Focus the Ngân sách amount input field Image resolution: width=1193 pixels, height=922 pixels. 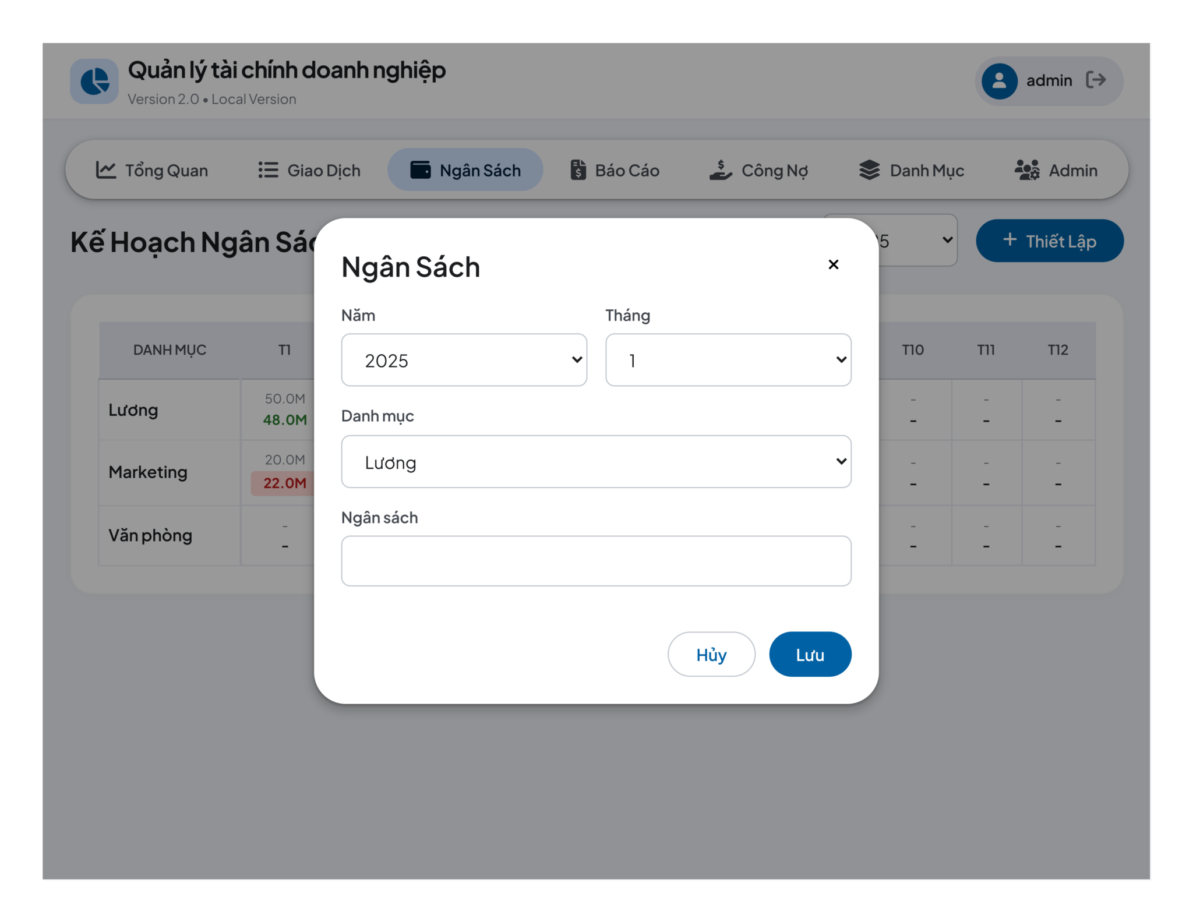[596, 561]
